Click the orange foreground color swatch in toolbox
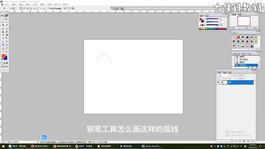Screen dimensions: 265x149 (3, 56)
